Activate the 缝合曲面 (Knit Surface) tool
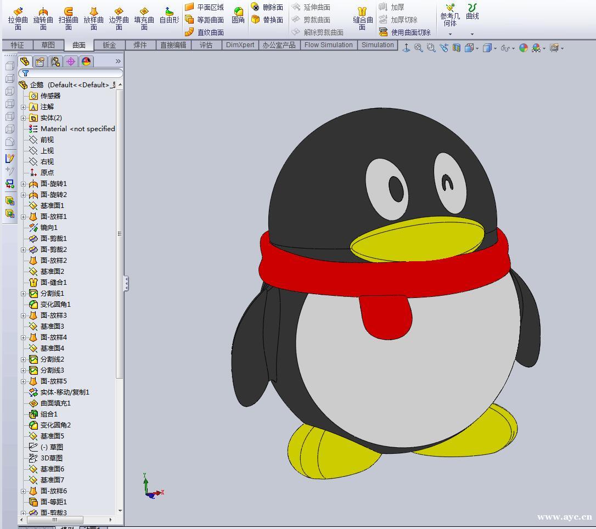596x529 pixels. click(x=363, y=18)
